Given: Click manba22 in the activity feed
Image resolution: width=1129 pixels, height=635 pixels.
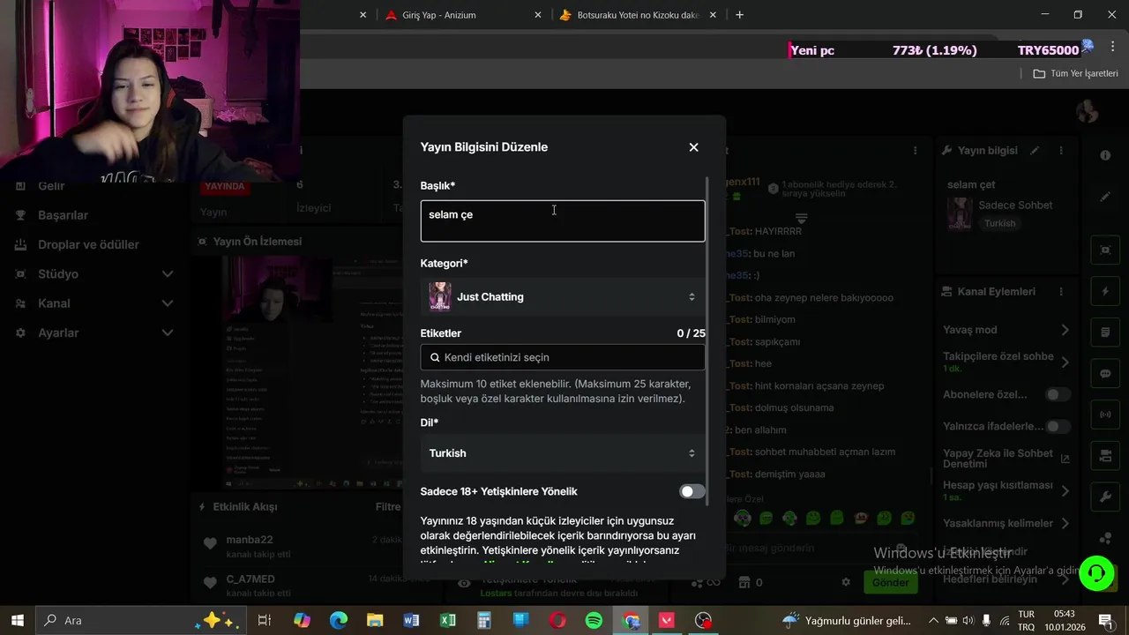Looking at the screenshot, I should pos(250,540).
